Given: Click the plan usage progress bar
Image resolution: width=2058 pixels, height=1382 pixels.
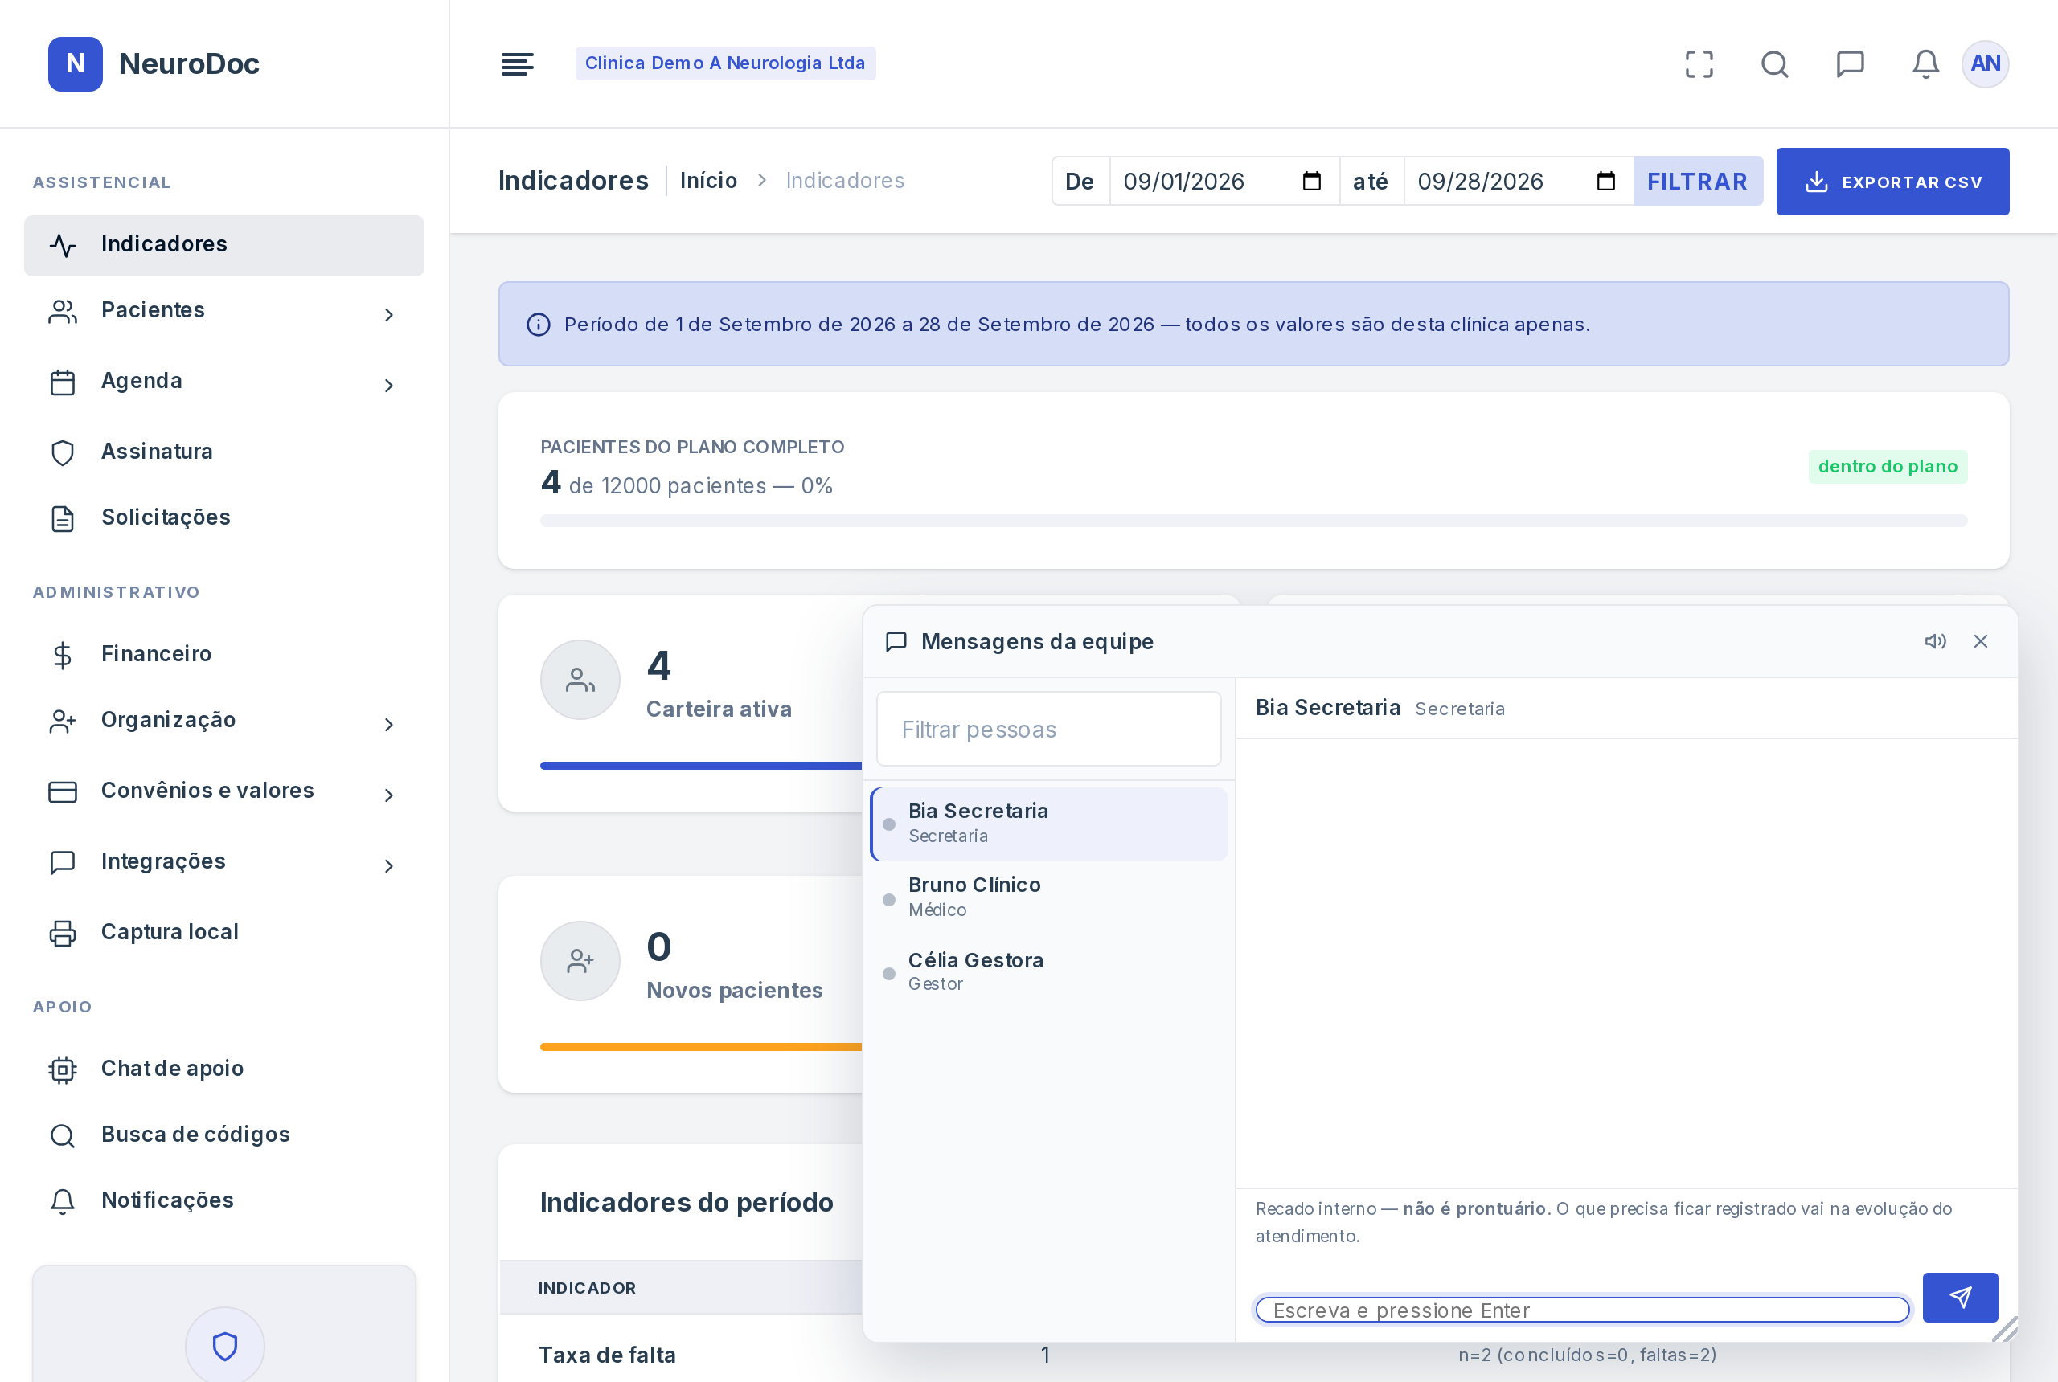Looking at the screenshot, I should [x=1253, y=520].
